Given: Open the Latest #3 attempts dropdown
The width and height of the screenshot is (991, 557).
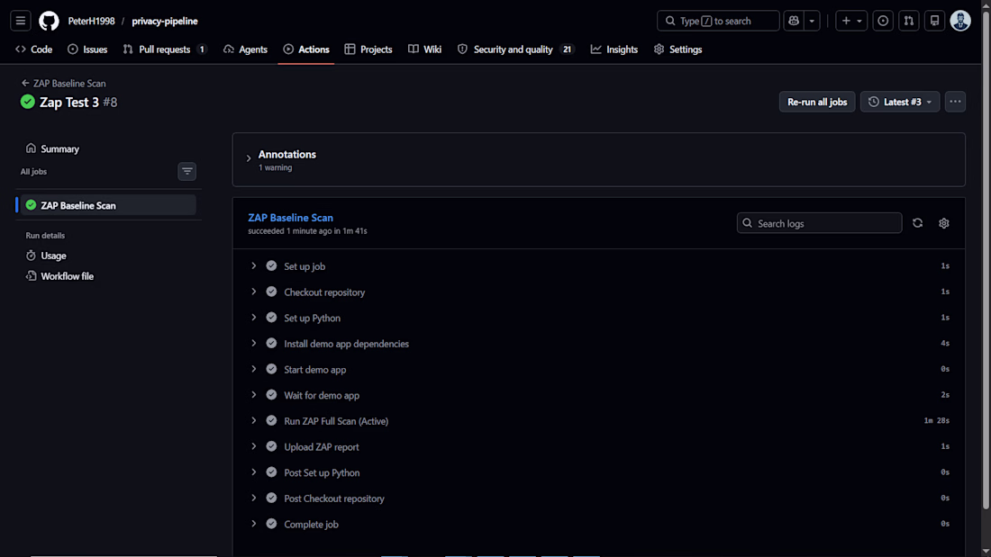Looking at the screenshot, I should coord(900,102).
